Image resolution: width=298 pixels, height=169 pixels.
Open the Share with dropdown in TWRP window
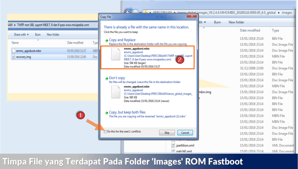[x=21, y=35]
